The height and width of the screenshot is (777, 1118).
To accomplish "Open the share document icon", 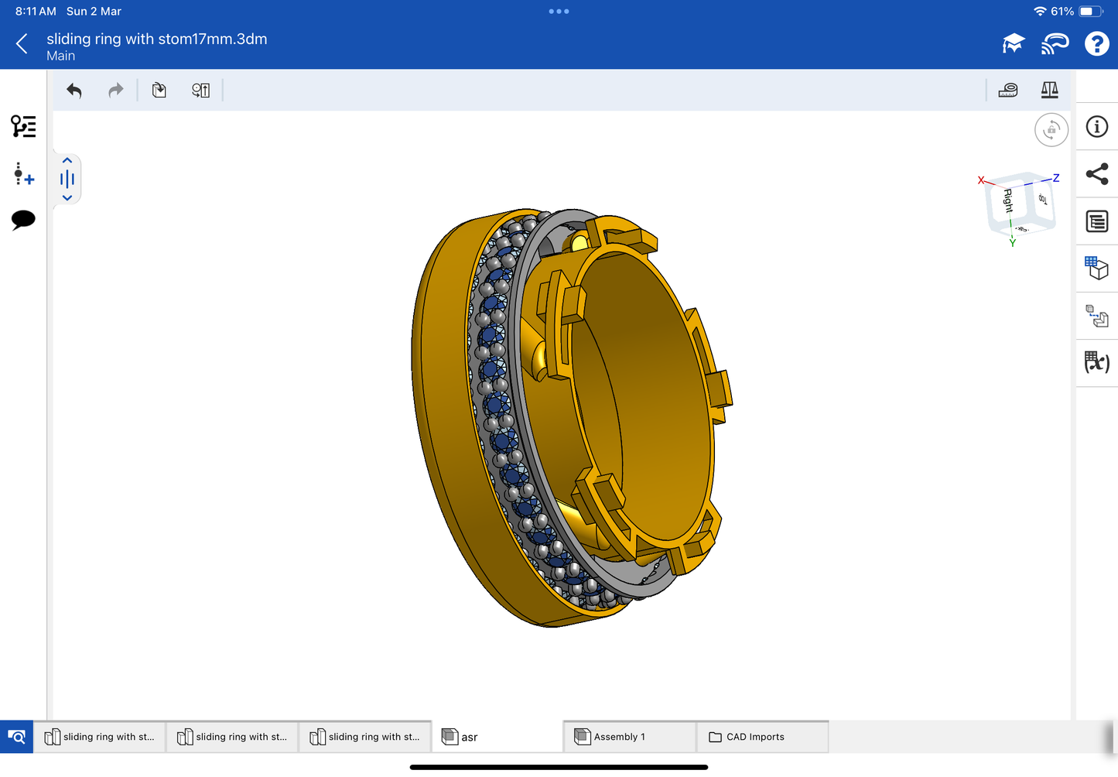I will (1096, 174).
